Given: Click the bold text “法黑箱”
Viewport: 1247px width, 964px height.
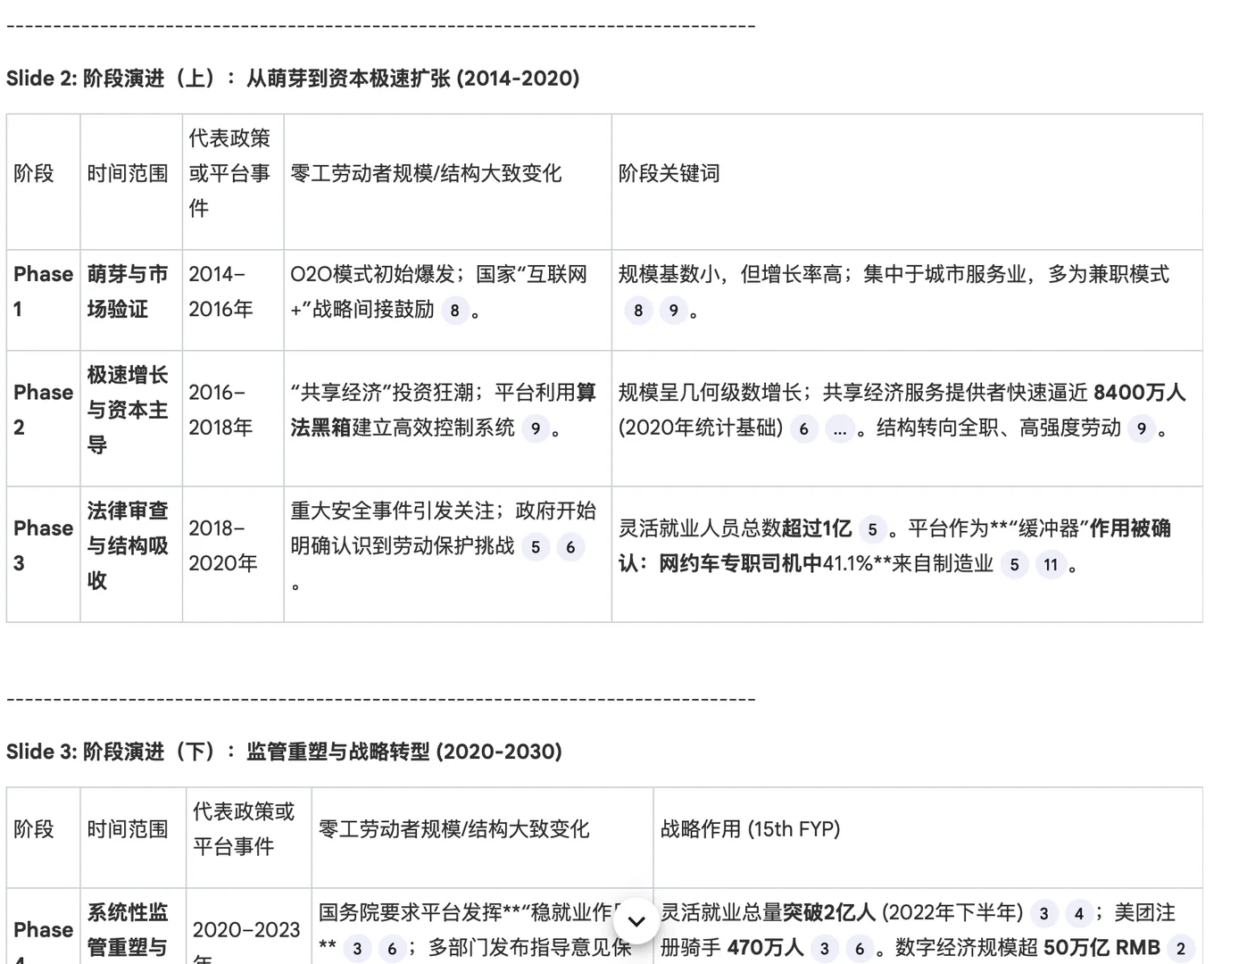Looking at the screenshot, I should click(321, 428).
